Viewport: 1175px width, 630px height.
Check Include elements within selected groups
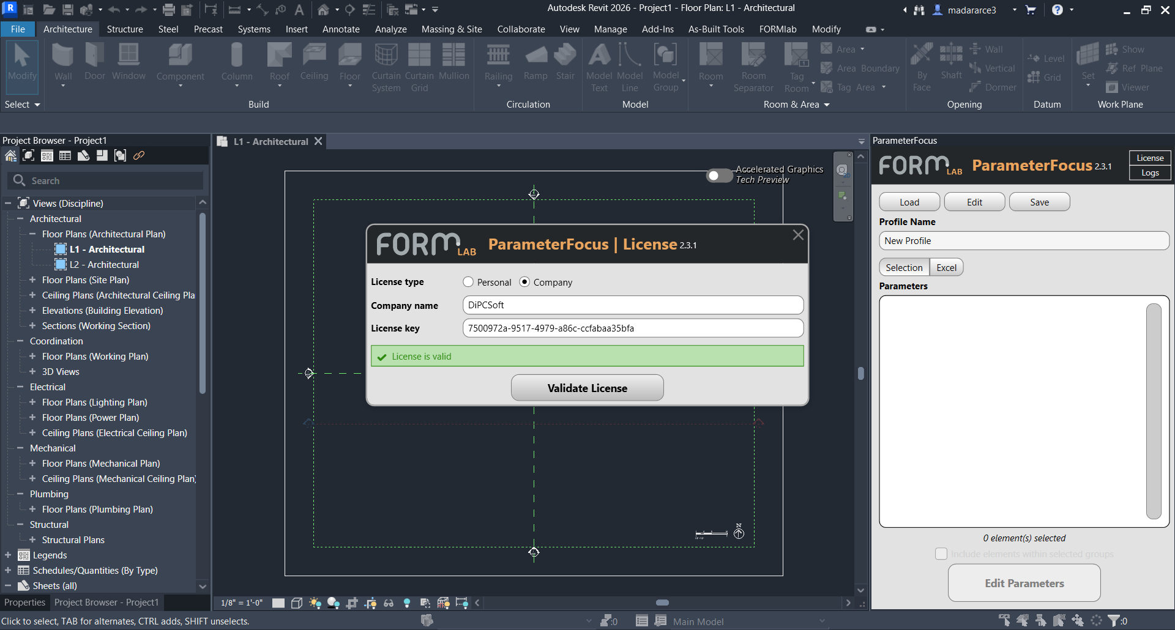click(941, 554)
